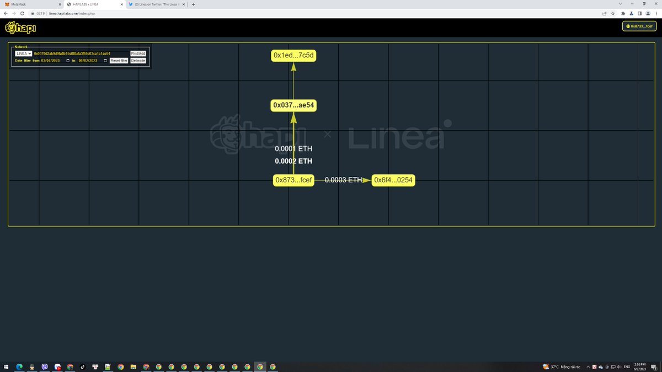662x372 pixels.
Task: Click the hapi logo in the header
Action: point(19,27)
